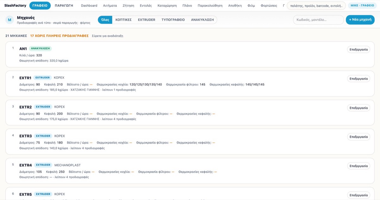Click the round M machines icon
380x200 pixels.
coord(9,20)
